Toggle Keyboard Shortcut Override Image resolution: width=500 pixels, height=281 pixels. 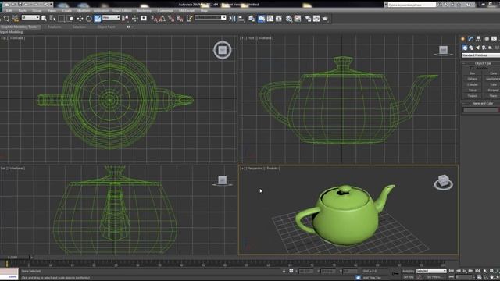(144, 19)
